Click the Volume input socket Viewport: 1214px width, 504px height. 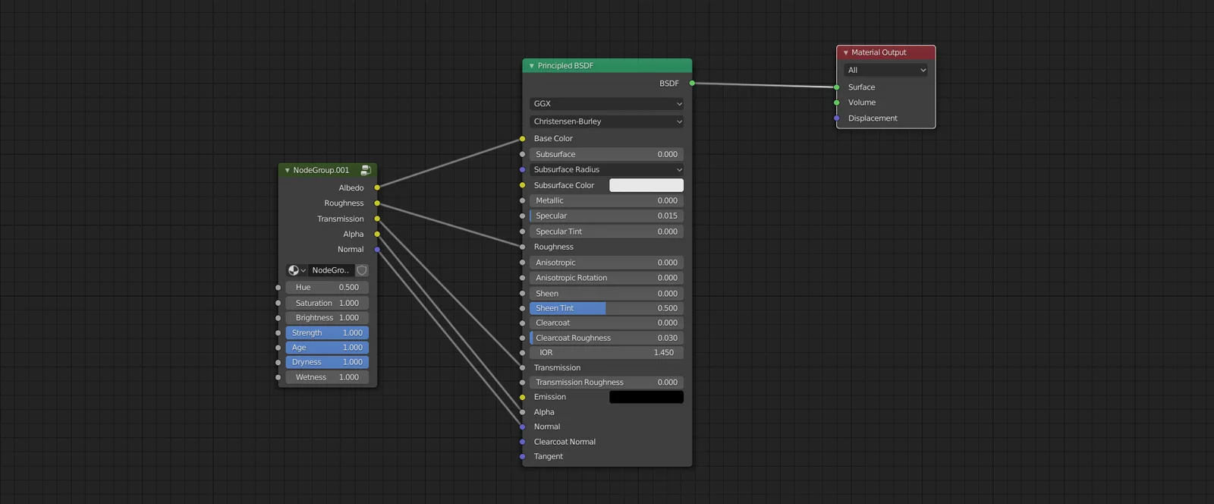coord(837,102)
